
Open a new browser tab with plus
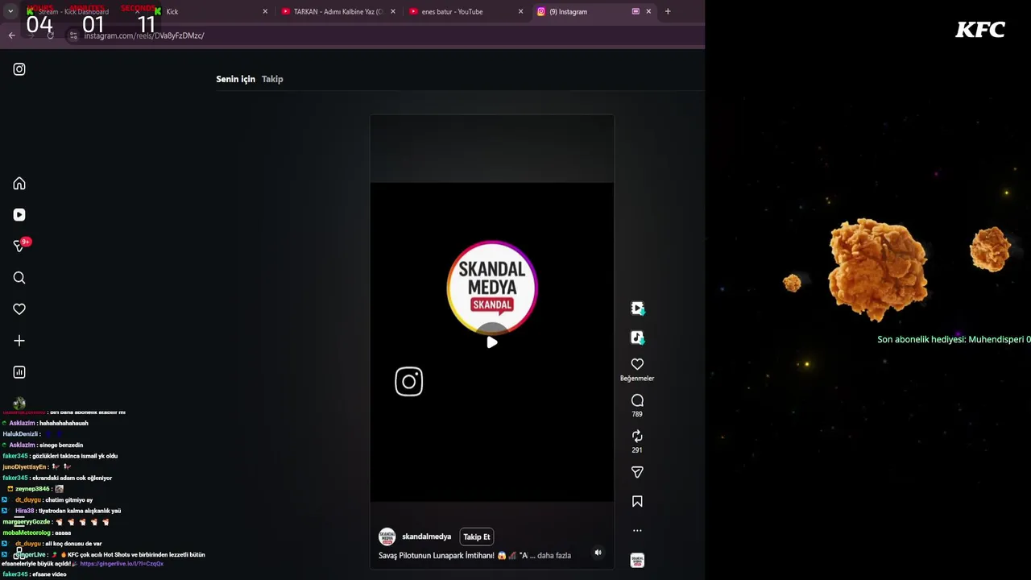(668, 11)
